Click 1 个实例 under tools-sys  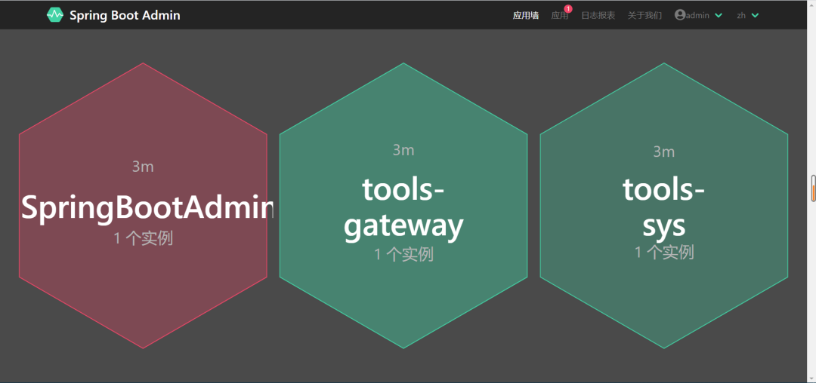[x=664, y=253]
